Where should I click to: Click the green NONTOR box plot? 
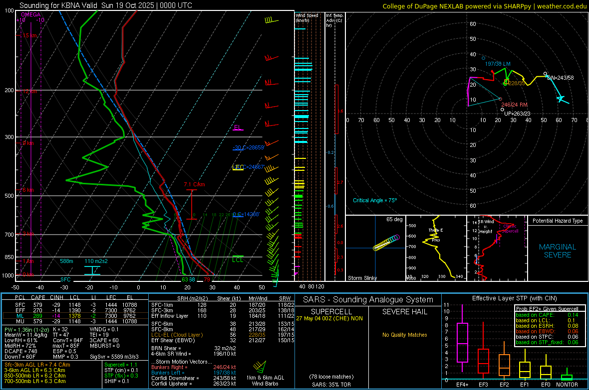pyautogui.click(x=567, y=375)
